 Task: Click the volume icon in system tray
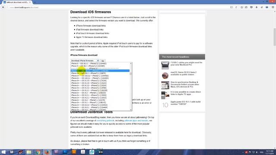pyautogui.click(x=257, y=152)
